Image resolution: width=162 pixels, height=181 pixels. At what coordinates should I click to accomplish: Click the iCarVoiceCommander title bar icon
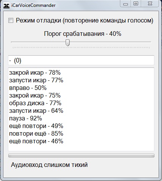6,6
